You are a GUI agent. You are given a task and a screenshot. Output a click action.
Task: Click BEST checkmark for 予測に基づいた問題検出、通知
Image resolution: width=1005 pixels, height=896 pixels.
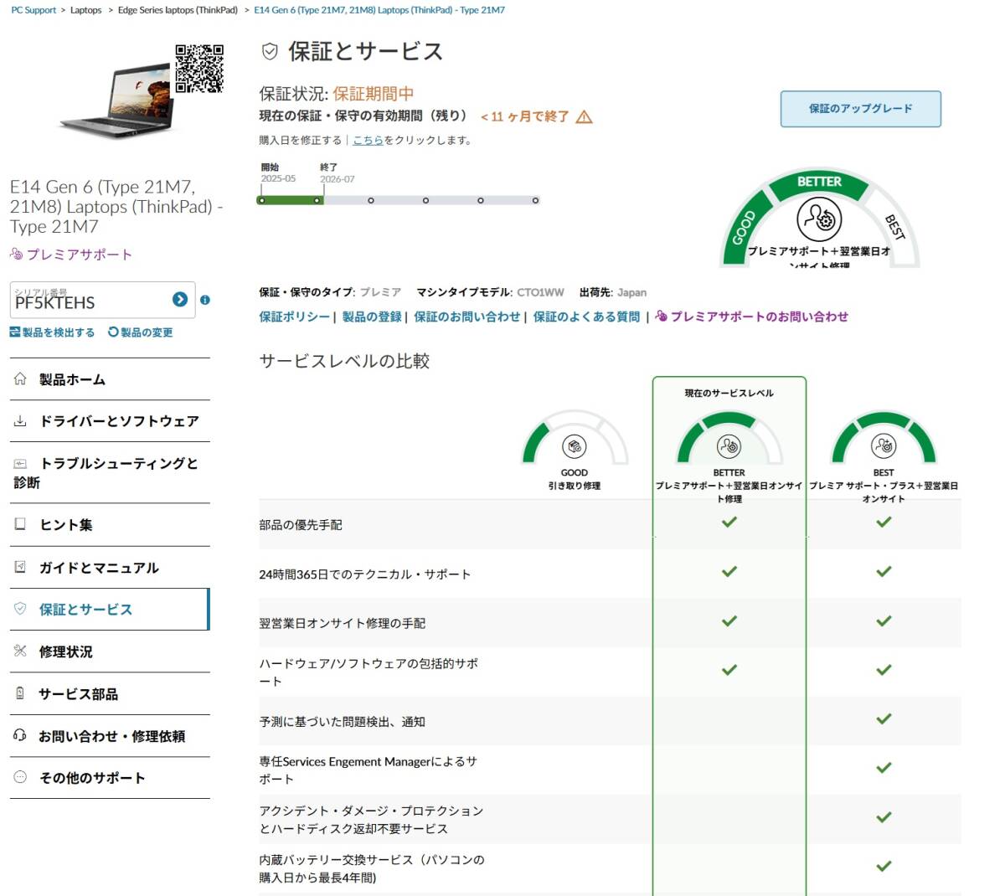884,718
